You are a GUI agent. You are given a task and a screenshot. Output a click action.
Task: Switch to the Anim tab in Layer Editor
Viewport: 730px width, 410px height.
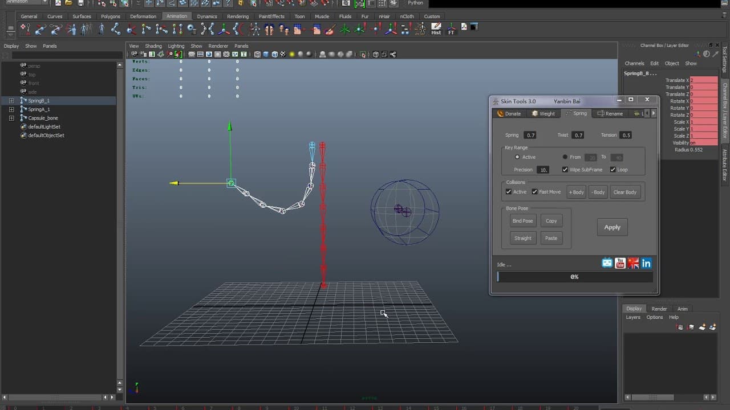pyautogui.click(x=682, y=309)
